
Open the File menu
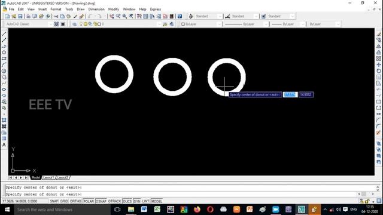(11, 10)
